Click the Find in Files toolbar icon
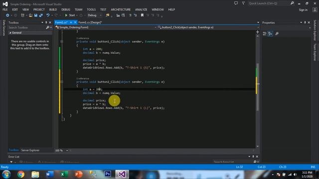Image resolution: width=319 pixels, height=179 pixels. 108,15
